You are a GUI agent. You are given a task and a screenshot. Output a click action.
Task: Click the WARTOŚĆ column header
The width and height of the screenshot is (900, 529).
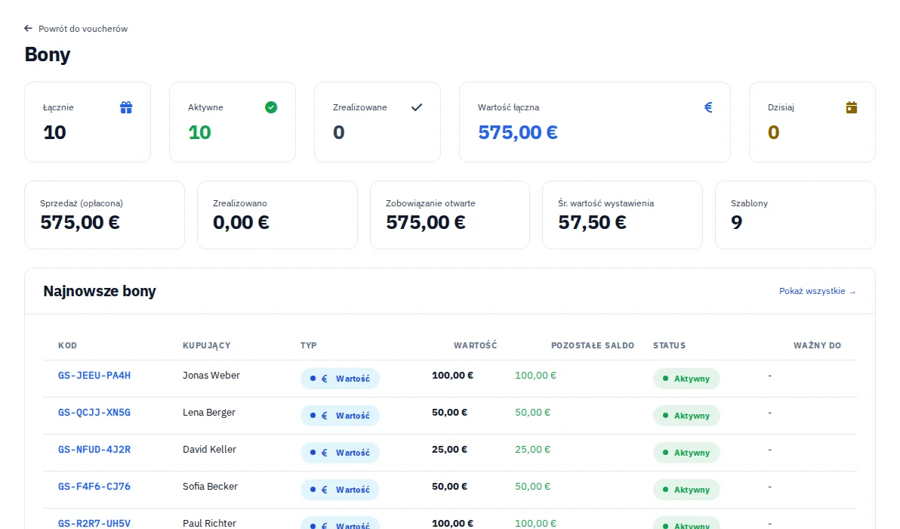pyautogui.click(x=475, y=345)
